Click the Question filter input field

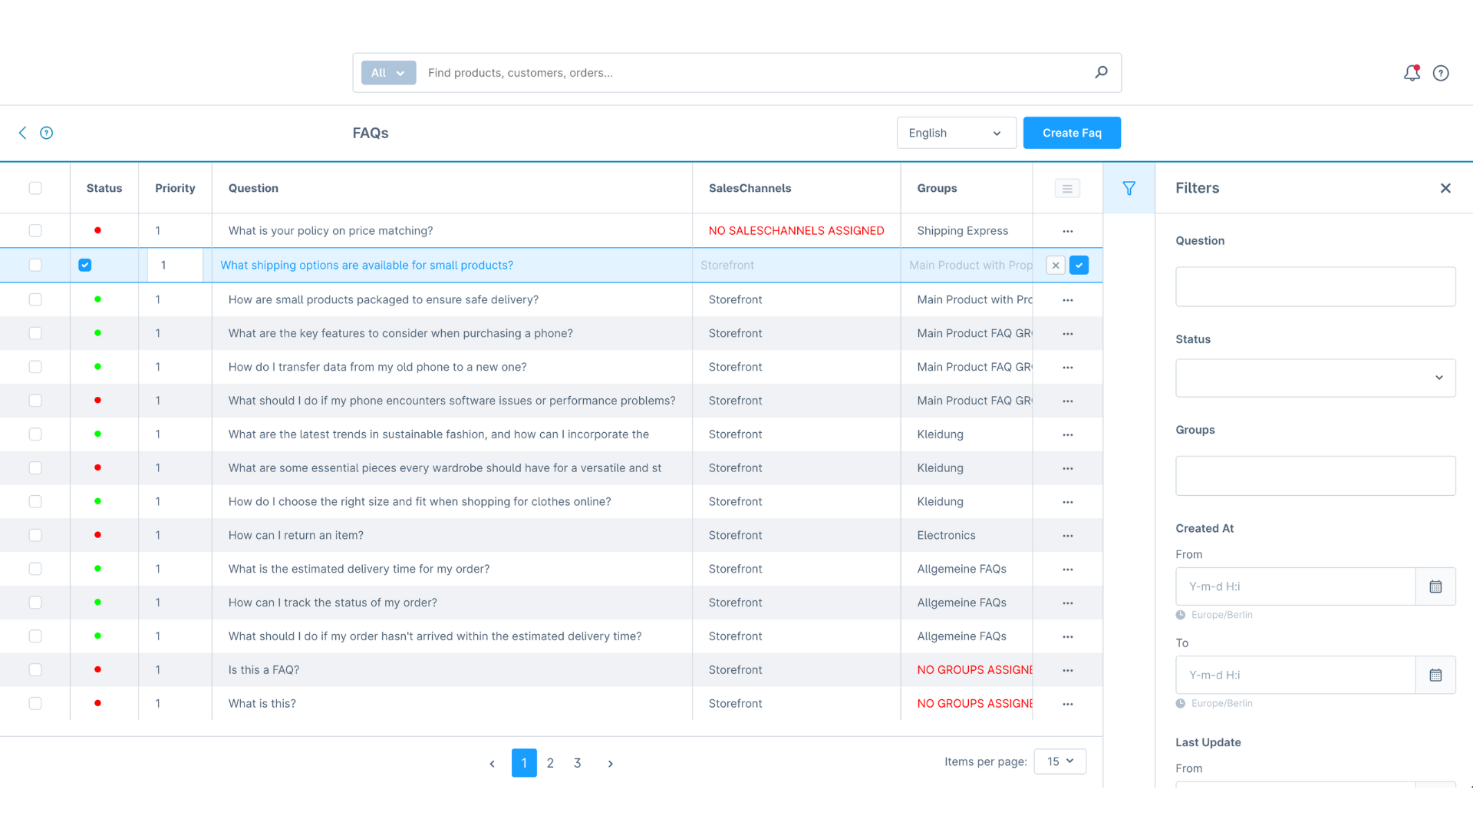(x=1315, y=286)
